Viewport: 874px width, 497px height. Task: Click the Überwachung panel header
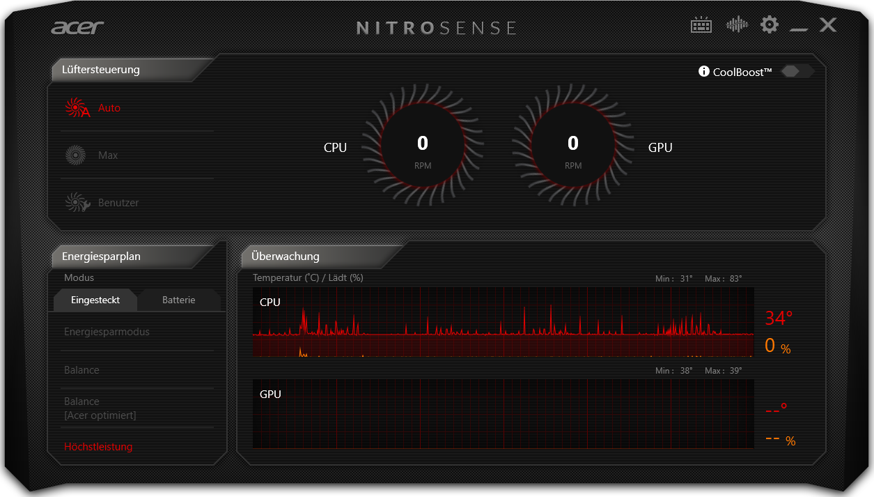(x=320, y=257)
